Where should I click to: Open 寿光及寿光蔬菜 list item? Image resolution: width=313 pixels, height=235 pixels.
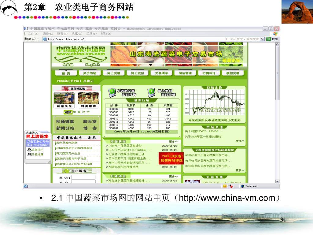click(67, 143)
